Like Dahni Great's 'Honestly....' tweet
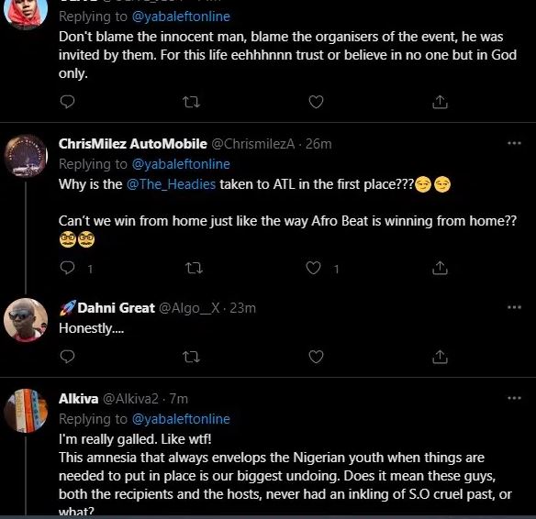Image resolution: width=536 pixels, height=519 pixels. pyautogui.click(x=316, y=357)
